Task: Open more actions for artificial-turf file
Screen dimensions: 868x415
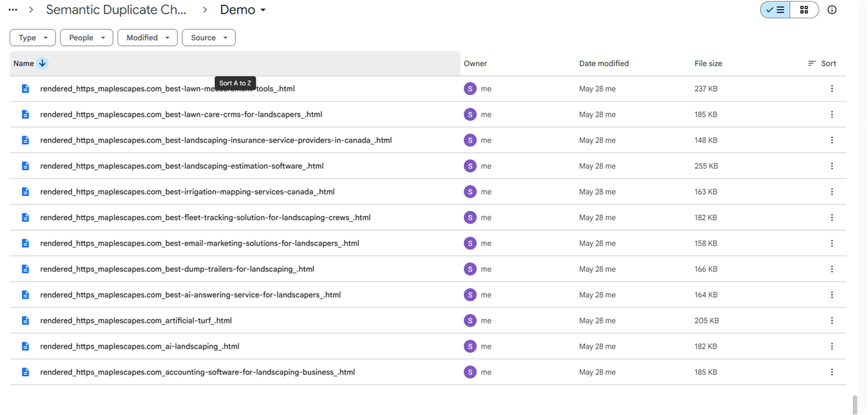Action: 832,321
